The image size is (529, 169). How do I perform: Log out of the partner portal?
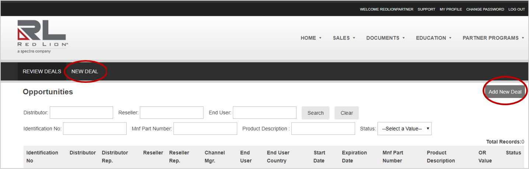click(516, 10)
